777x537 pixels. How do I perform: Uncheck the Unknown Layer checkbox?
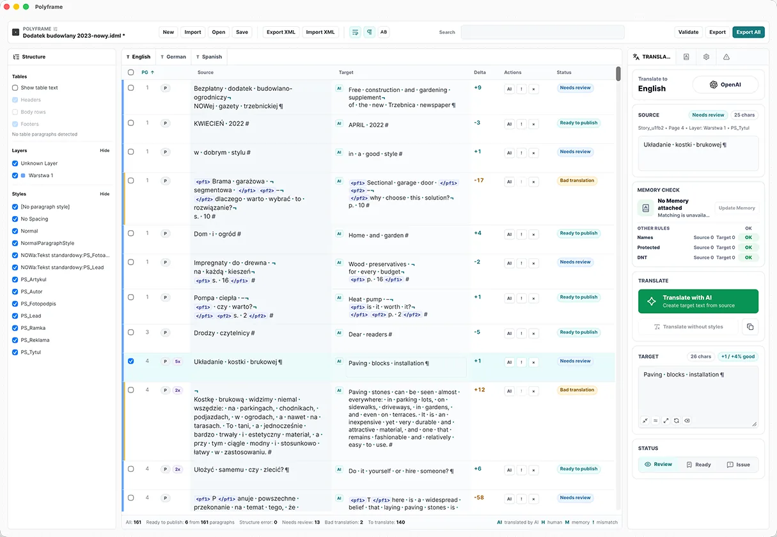15,163
